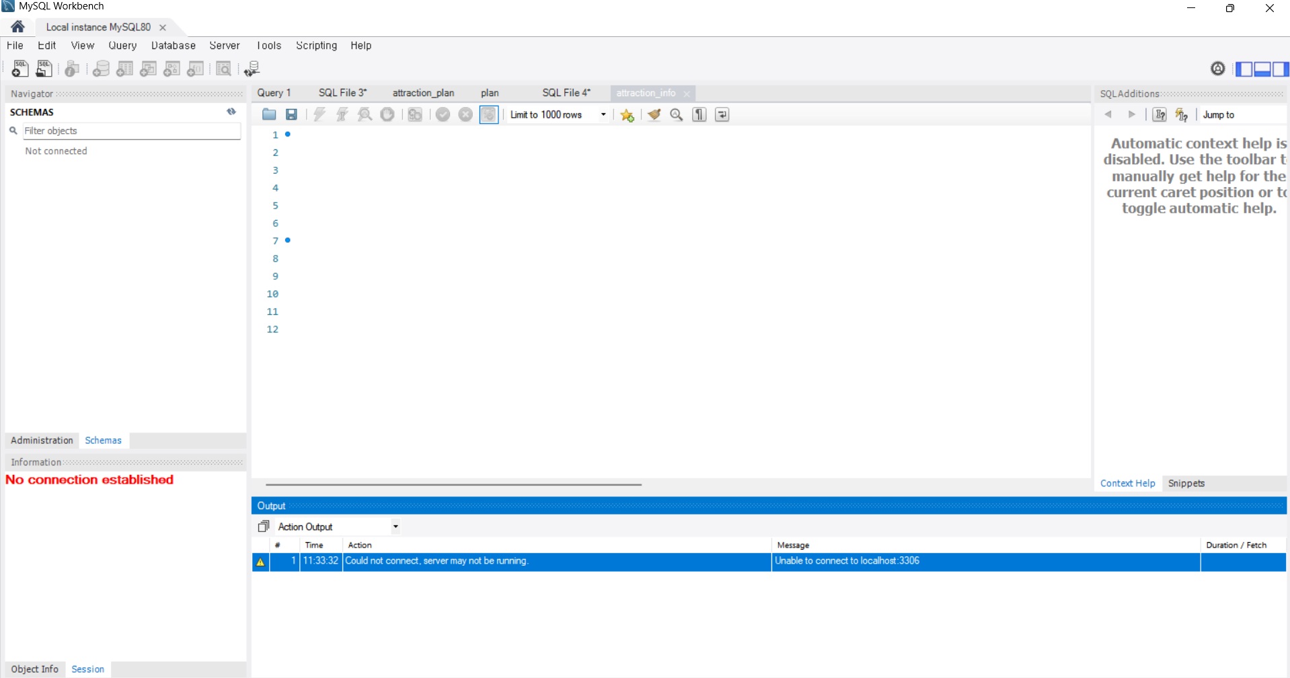Viewport: 1290px width, 678px height.
Task: Search table data toolbar icon
Action: click(224, 69)
